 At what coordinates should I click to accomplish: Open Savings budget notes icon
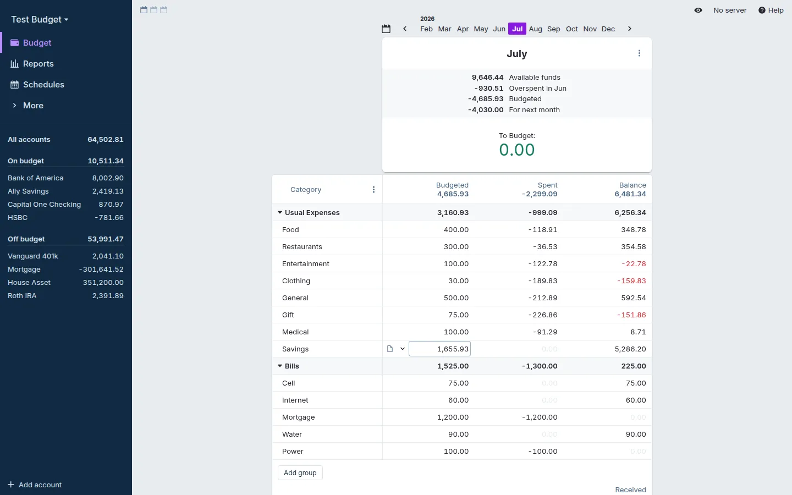click(x=390, y=349)
